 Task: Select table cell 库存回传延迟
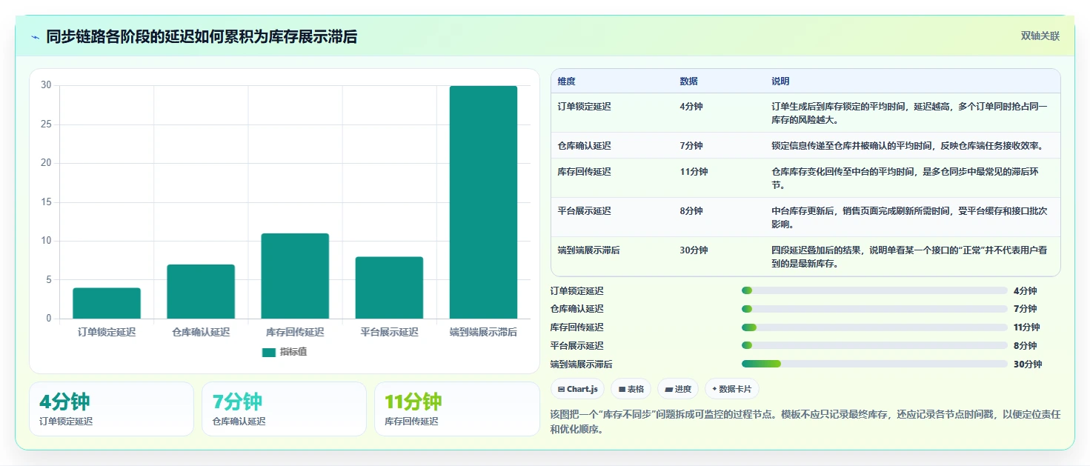coord(585,172)
